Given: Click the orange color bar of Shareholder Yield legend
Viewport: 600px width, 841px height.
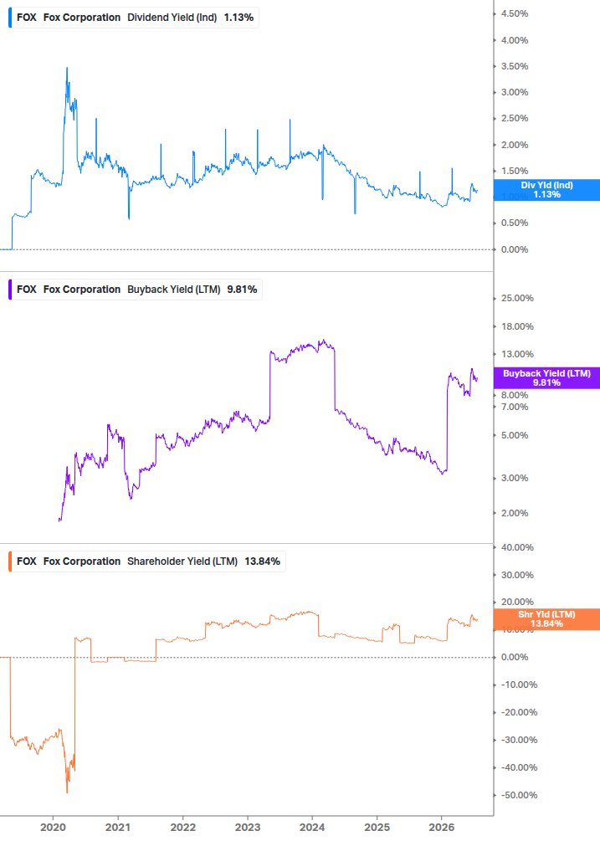Looking at the screenshot, I should pyautogui.click(x=10, y=562).
